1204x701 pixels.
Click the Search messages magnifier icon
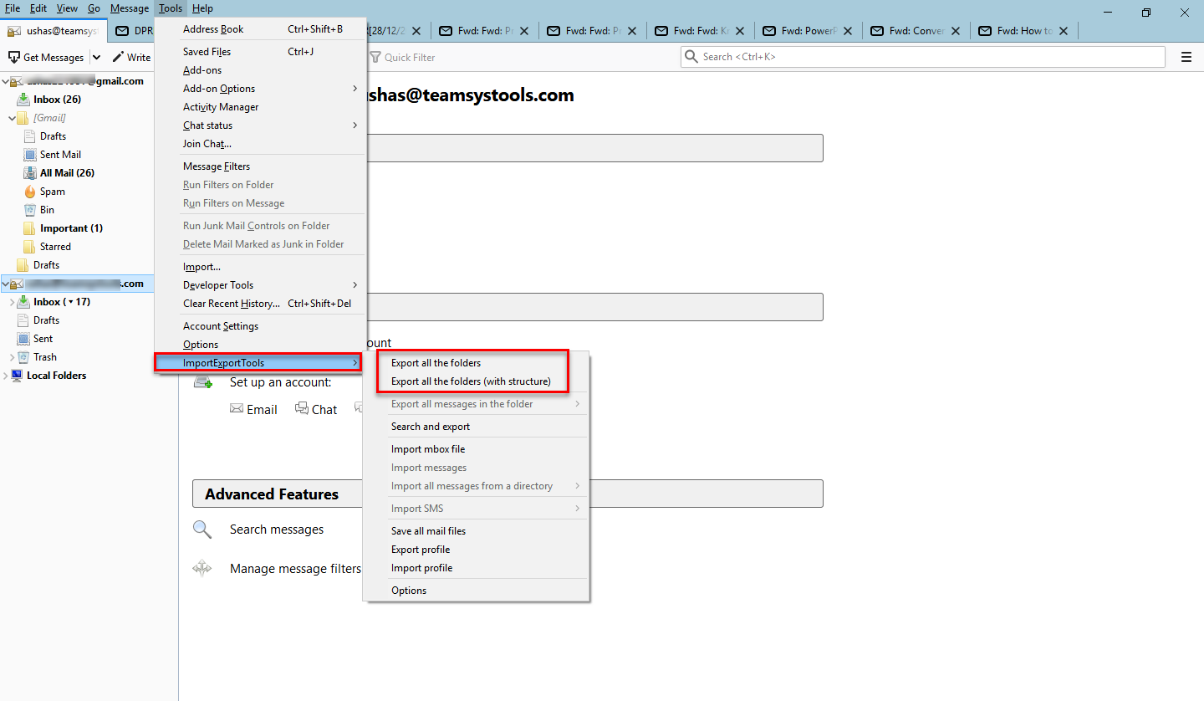[x=202, y=530]
